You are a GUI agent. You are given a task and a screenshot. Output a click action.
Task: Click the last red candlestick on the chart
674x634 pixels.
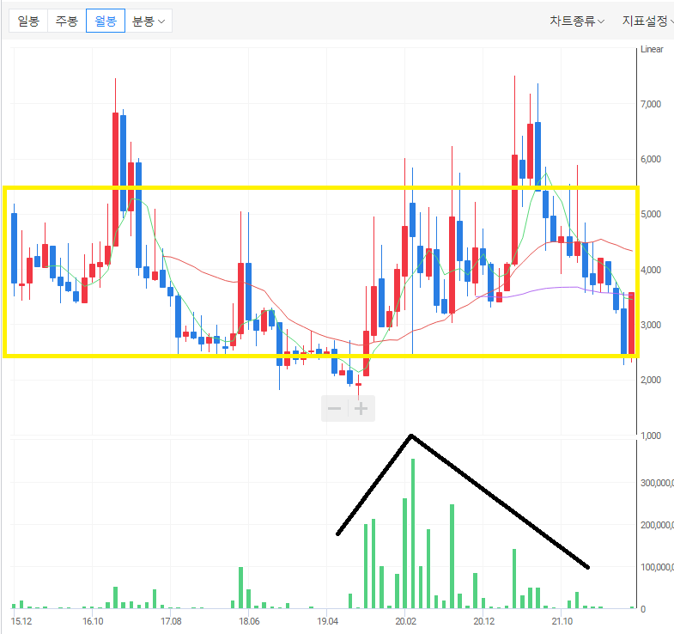631,324
